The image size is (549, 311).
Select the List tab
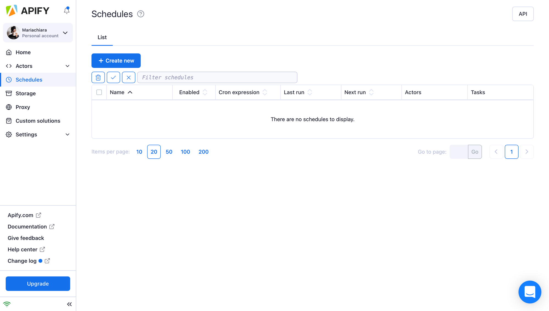pyautogui.click(x=102, y=37)
